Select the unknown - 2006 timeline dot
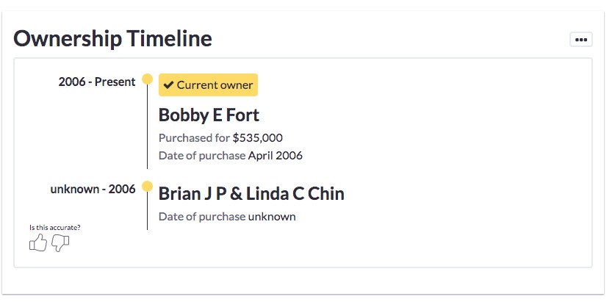Screen dimensions: 615x302 pos(147,187)
